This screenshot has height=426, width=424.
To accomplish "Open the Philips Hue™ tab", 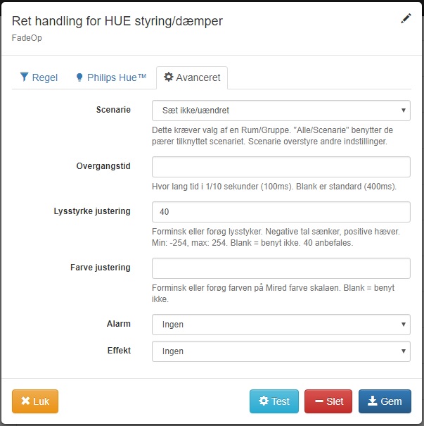I will [111, 77].
